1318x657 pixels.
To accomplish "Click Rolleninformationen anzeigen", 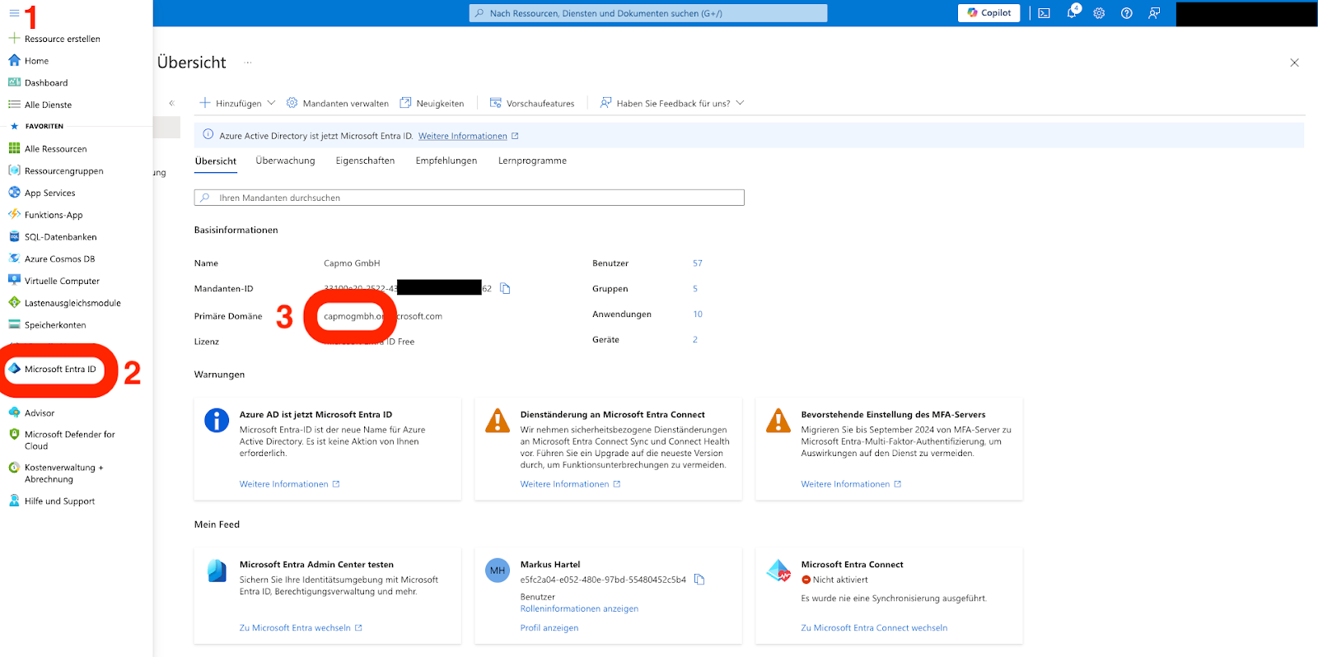I will point(579,608).
